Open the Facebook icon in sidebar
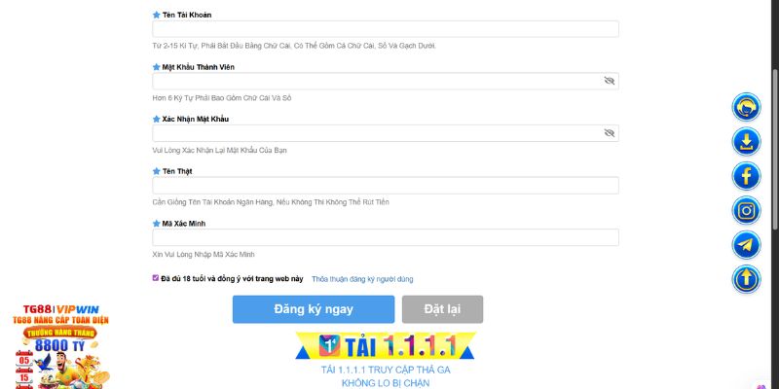779x389 pixels. pos(746,176)
